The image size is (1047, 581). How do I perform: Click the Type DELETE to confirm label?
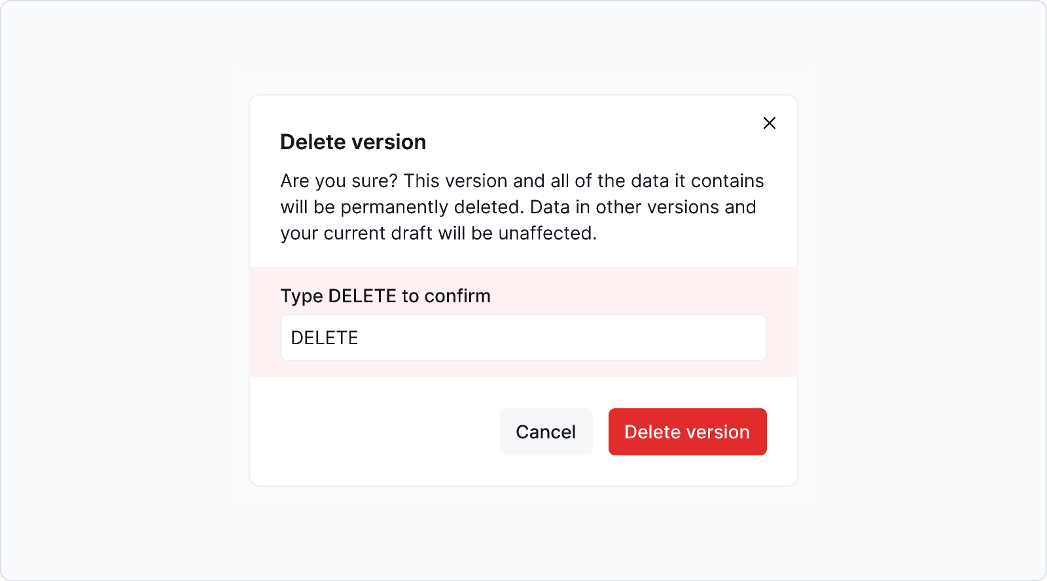pyautogui.click(x=385, y=296)
